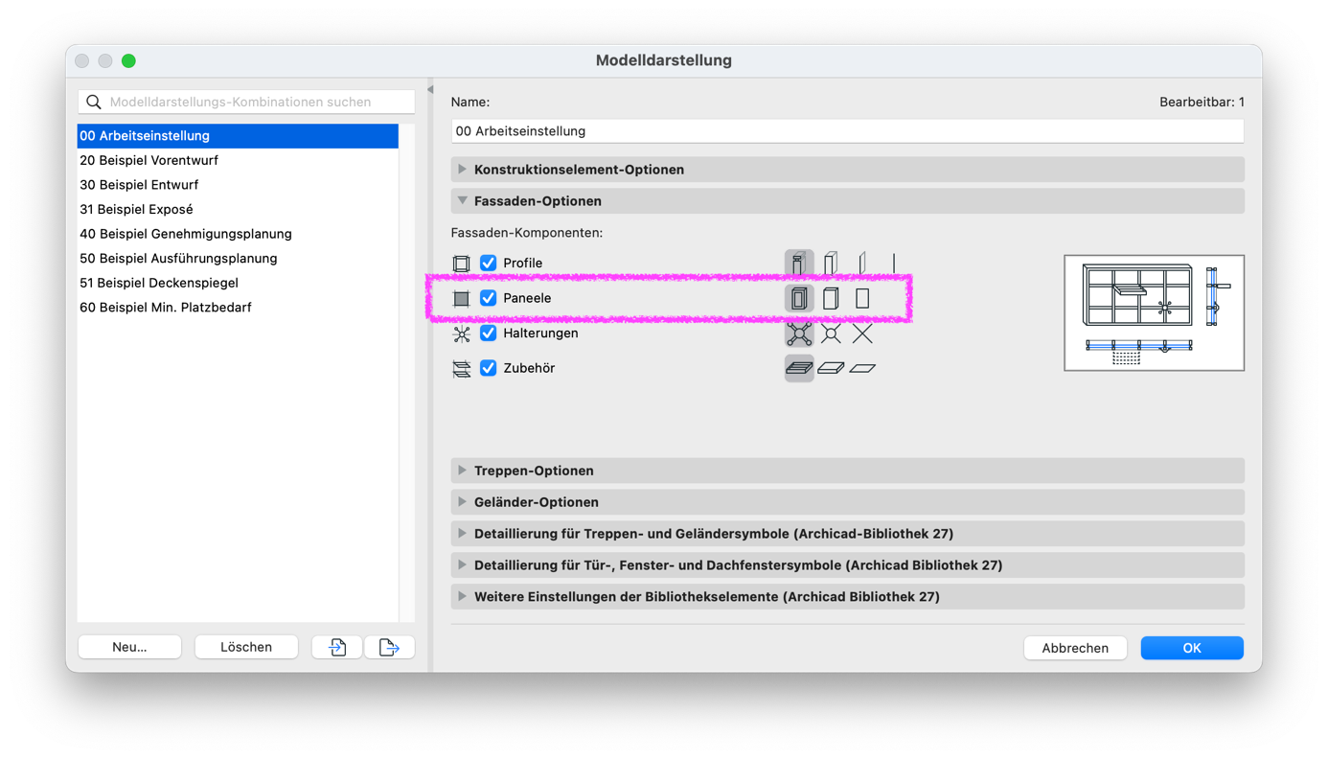Select 40 Beispiel Genehmigungsplanung
Image resolution: width=1328 pixels, height=759 pixels.
238,234
